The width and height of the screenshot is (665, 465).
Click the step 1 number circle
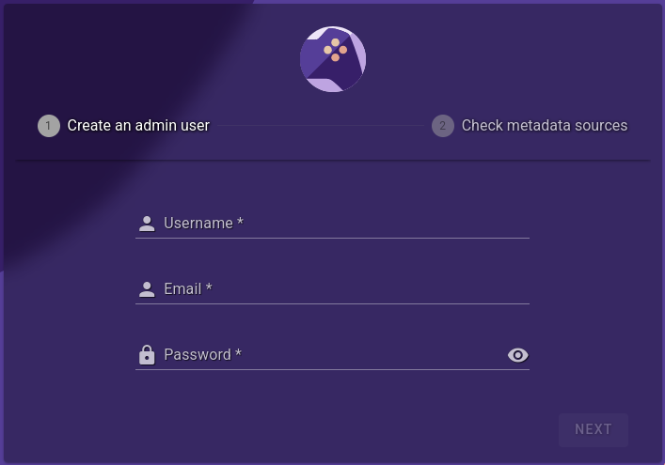coord(49,126)
